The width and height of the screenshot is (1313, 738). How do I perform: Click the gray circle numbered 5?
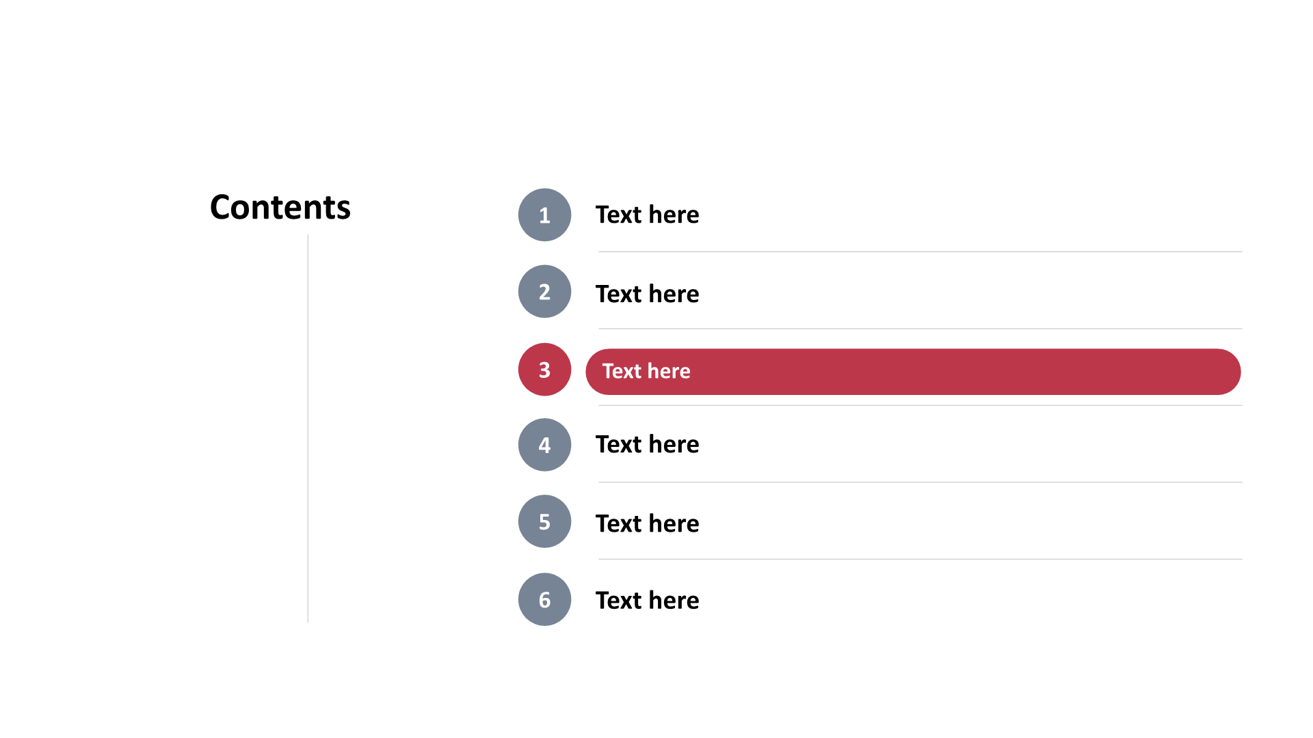point(544,521)
